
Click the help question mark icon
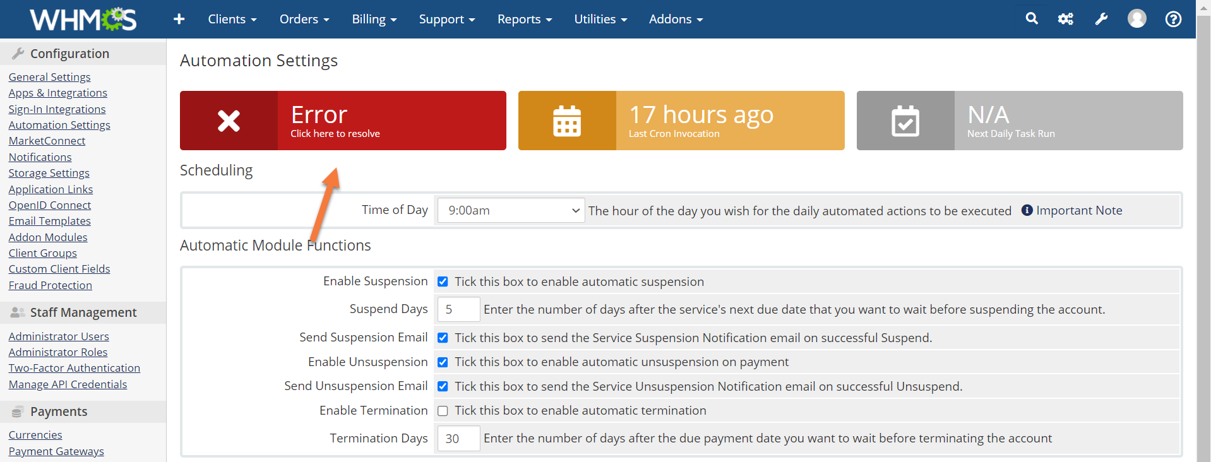click(x=1173, y=19)
